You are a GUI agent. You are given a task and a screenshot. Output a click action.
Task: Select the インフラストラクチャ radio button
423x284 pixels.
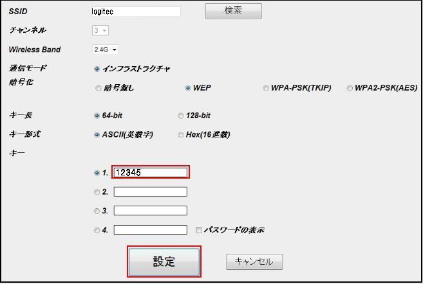97,69
